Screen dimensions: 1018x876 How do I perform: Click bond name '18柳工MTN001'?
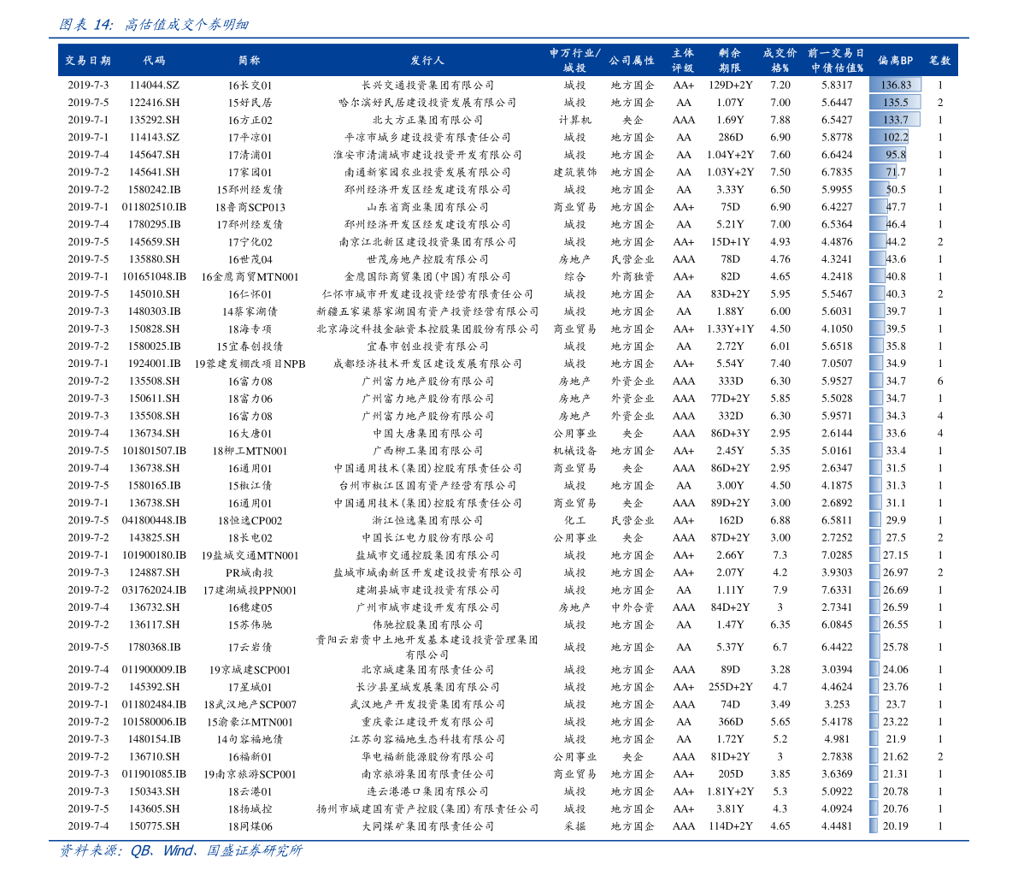pyautogui.click(x=250, y=451)
